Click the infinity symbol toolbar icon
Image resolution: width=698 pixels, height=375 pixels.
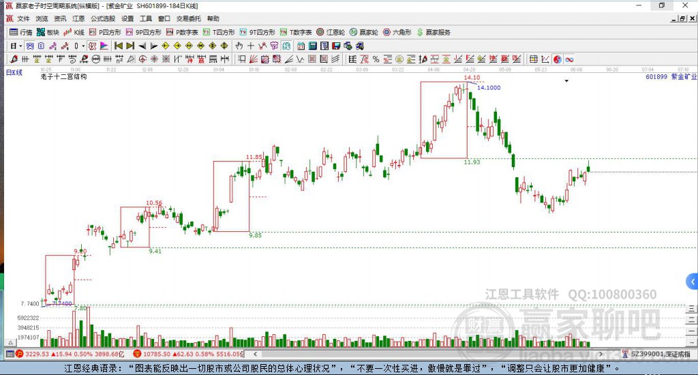coord(569,59)
